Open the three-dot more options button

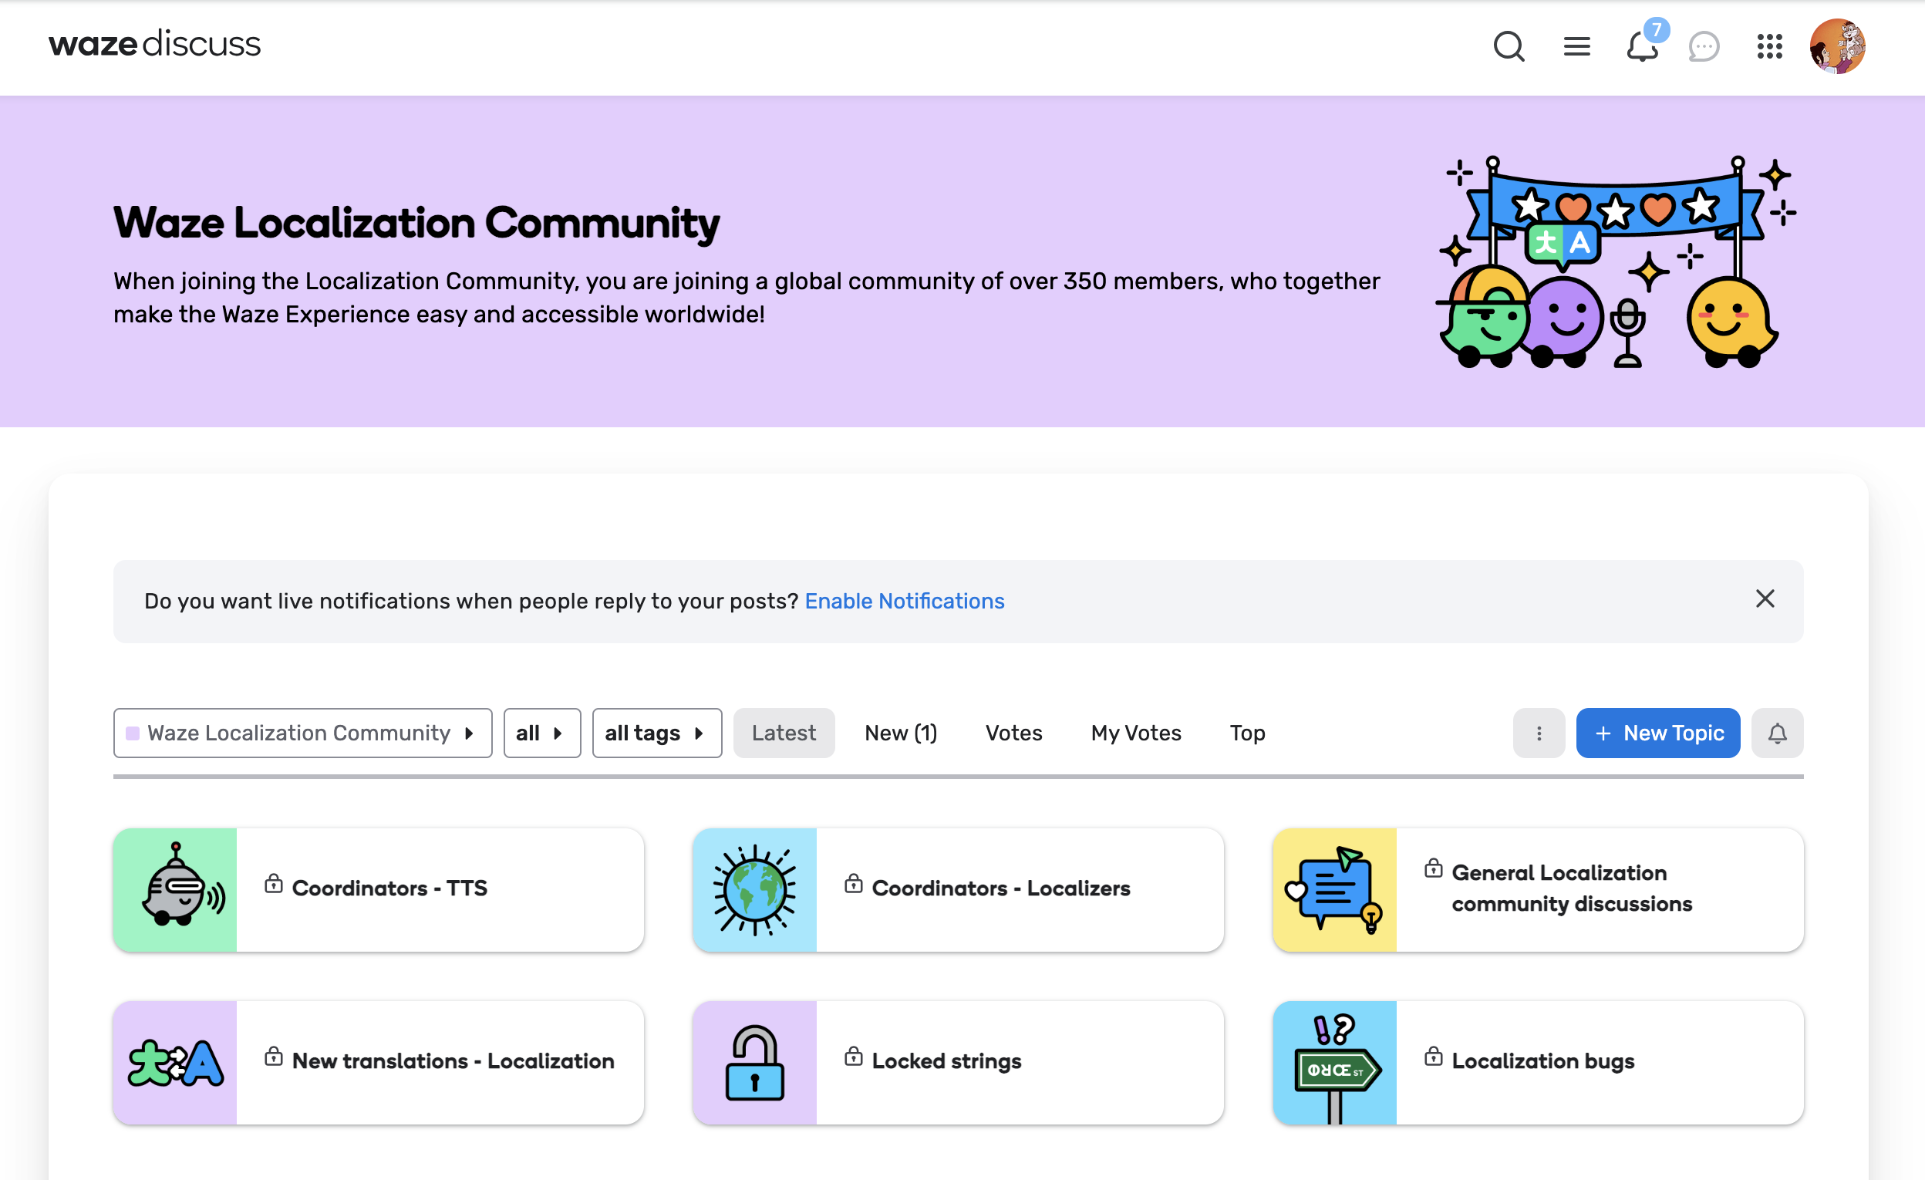click(1539, 733)
